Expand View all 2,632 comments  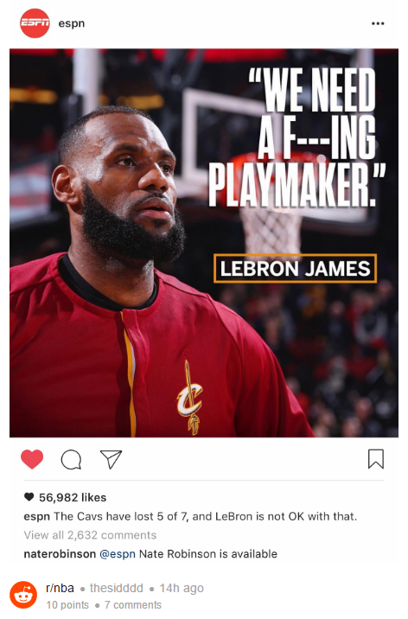click(90, 535)
